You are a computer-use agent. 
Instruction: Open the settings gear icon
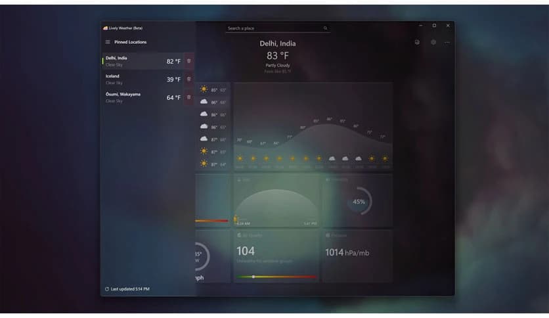[433, 42]
